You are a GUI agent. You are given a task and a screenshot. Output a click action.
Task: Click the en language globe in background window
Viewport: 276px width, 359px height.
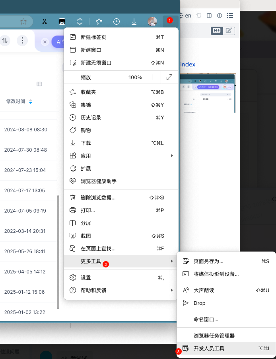tap(185, 16)
